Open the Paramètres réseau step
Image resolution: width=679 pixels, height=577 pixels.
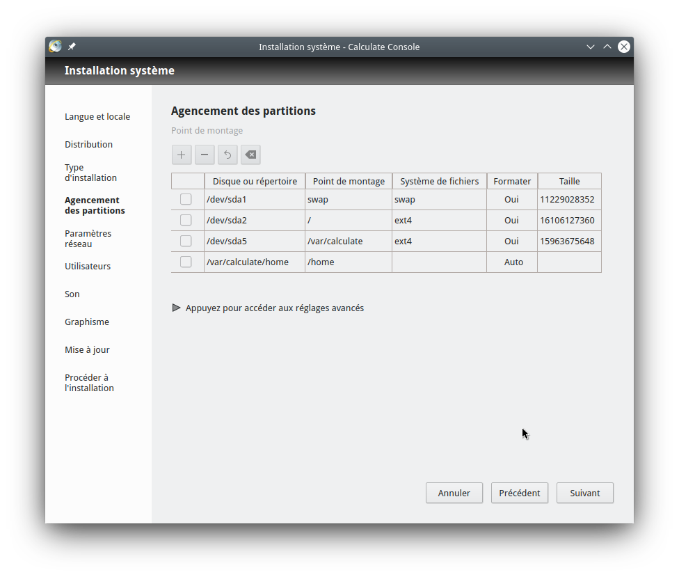click(x=88, y=239)
